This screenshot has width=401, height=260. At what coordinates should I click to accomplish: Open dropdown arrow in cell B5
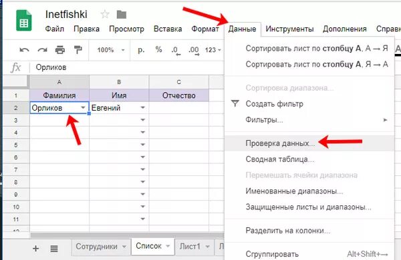[143, 145]
